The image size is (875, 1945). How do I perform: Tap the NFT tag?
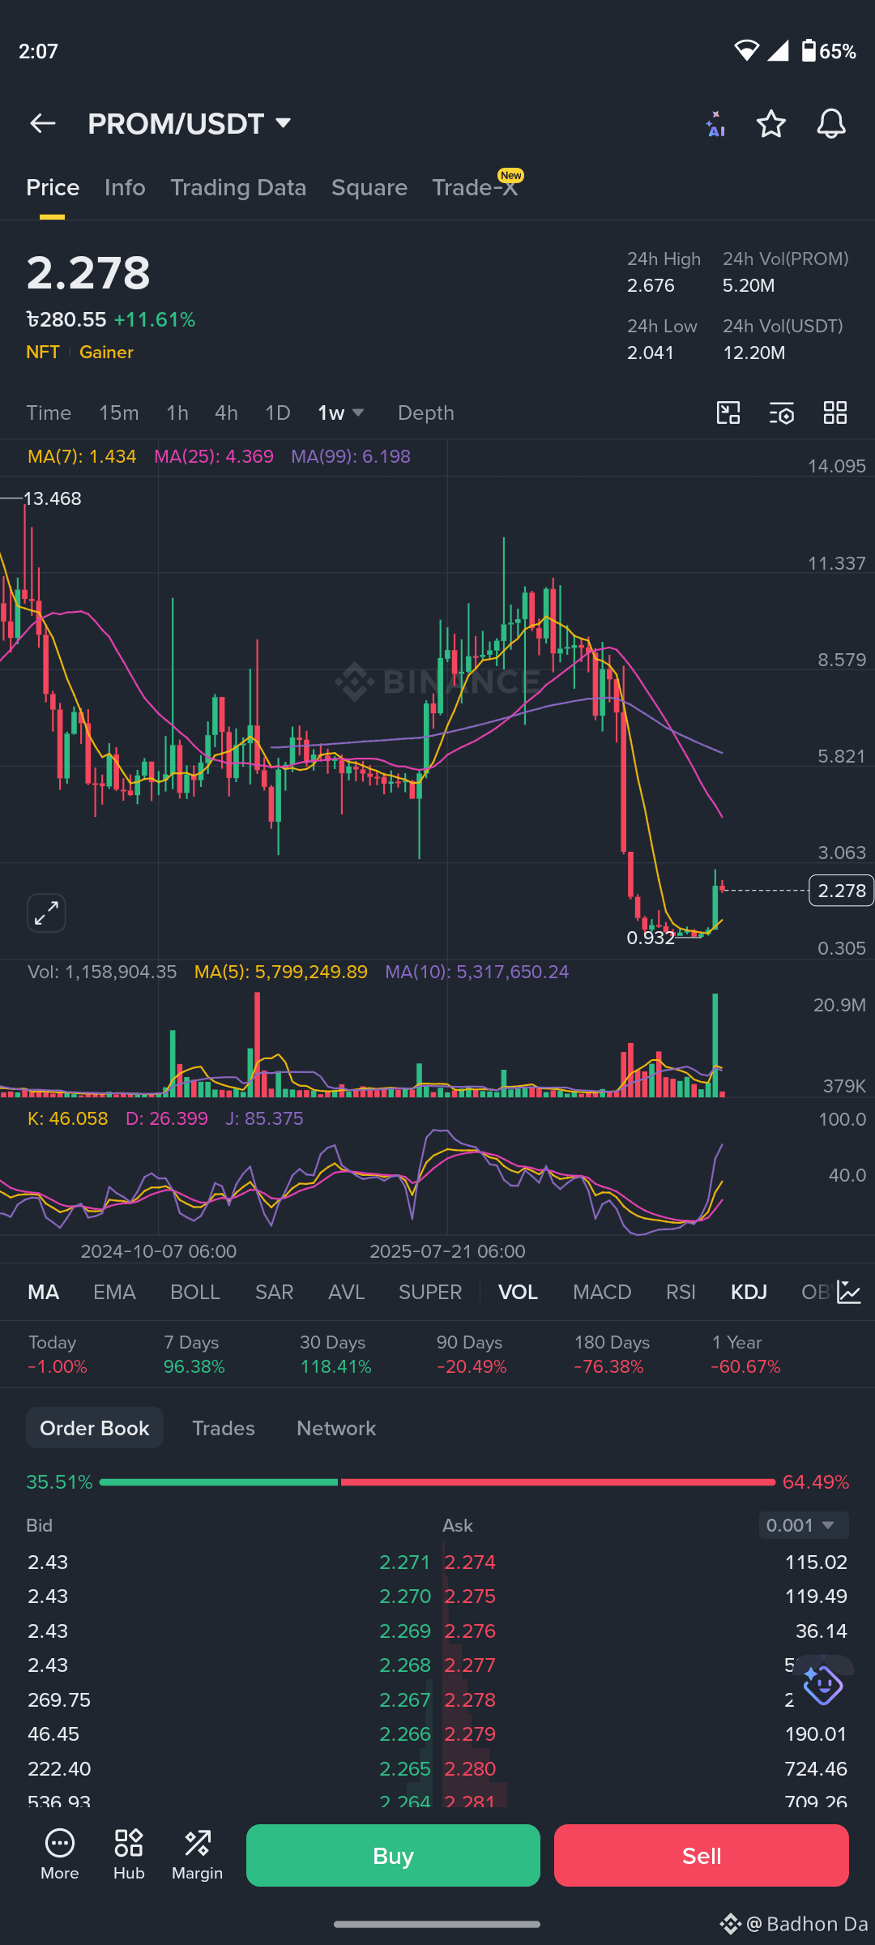pos(43,353)
